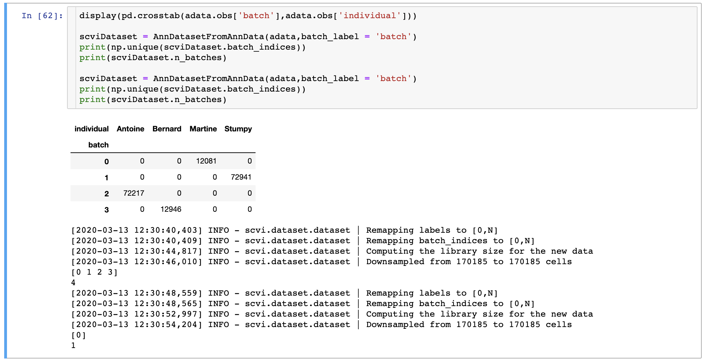Click the last print(scviDataset.n_batches) line
Screen dimensions: 708x362
153,100
